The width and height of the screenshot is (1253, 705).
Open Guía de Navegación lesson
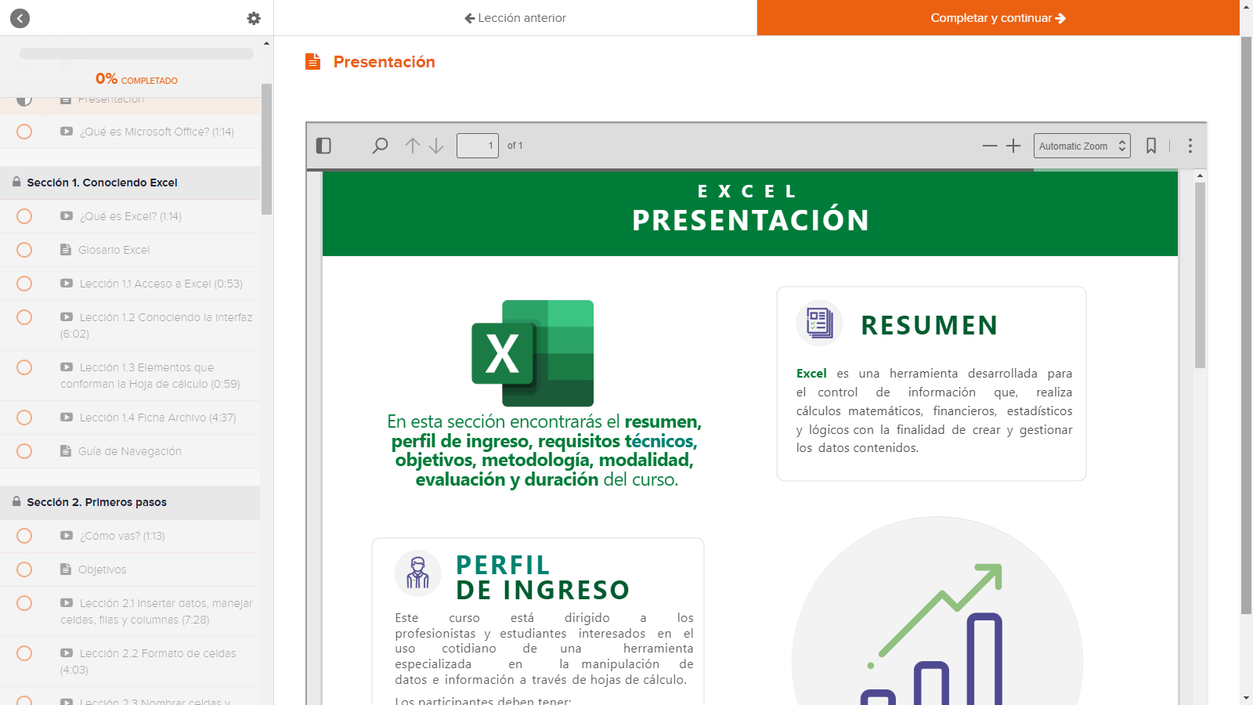130,451
